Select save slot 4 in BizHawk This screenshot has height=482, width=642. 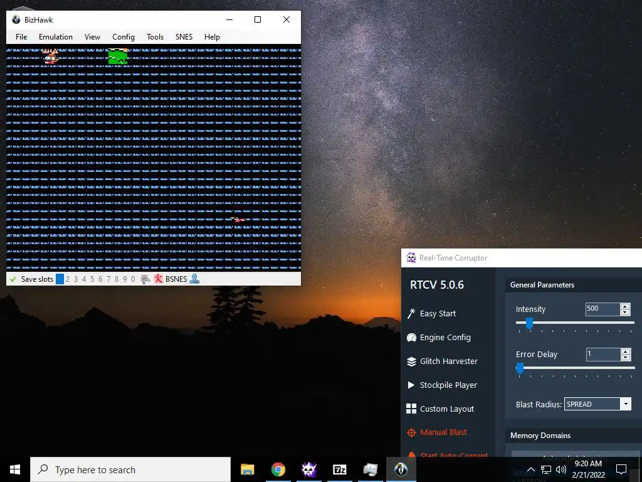(84, 279)
